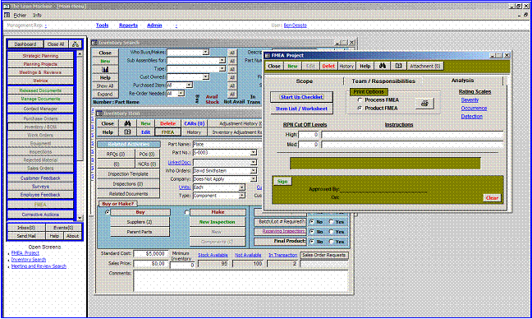Click the Ben Desoto user link
The width and height of the screenshot is (532, 319).
pyautogui.click(x=296, y=25)
